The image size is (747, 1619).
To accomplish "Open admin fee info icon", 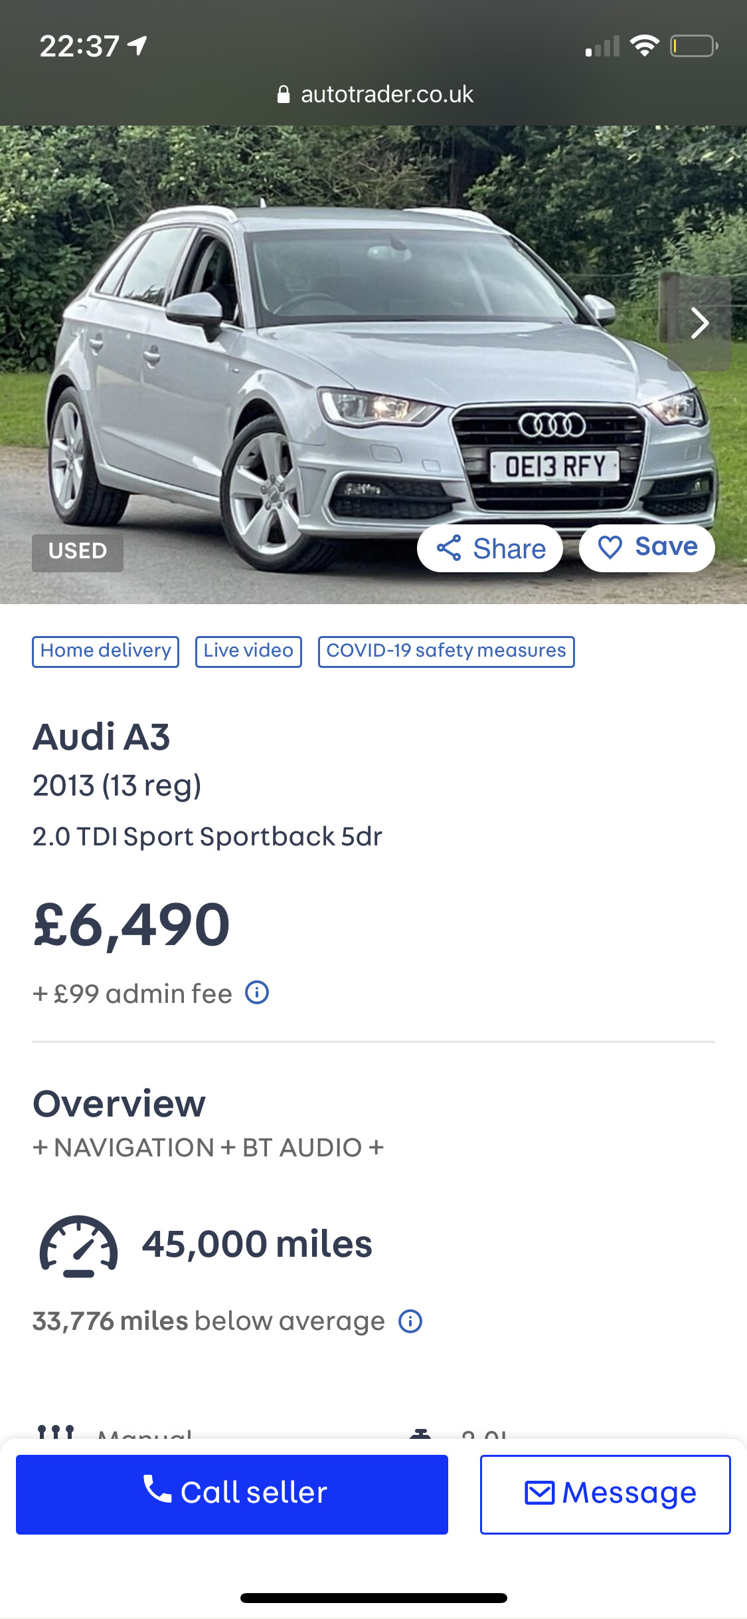I will coord(257,992).
